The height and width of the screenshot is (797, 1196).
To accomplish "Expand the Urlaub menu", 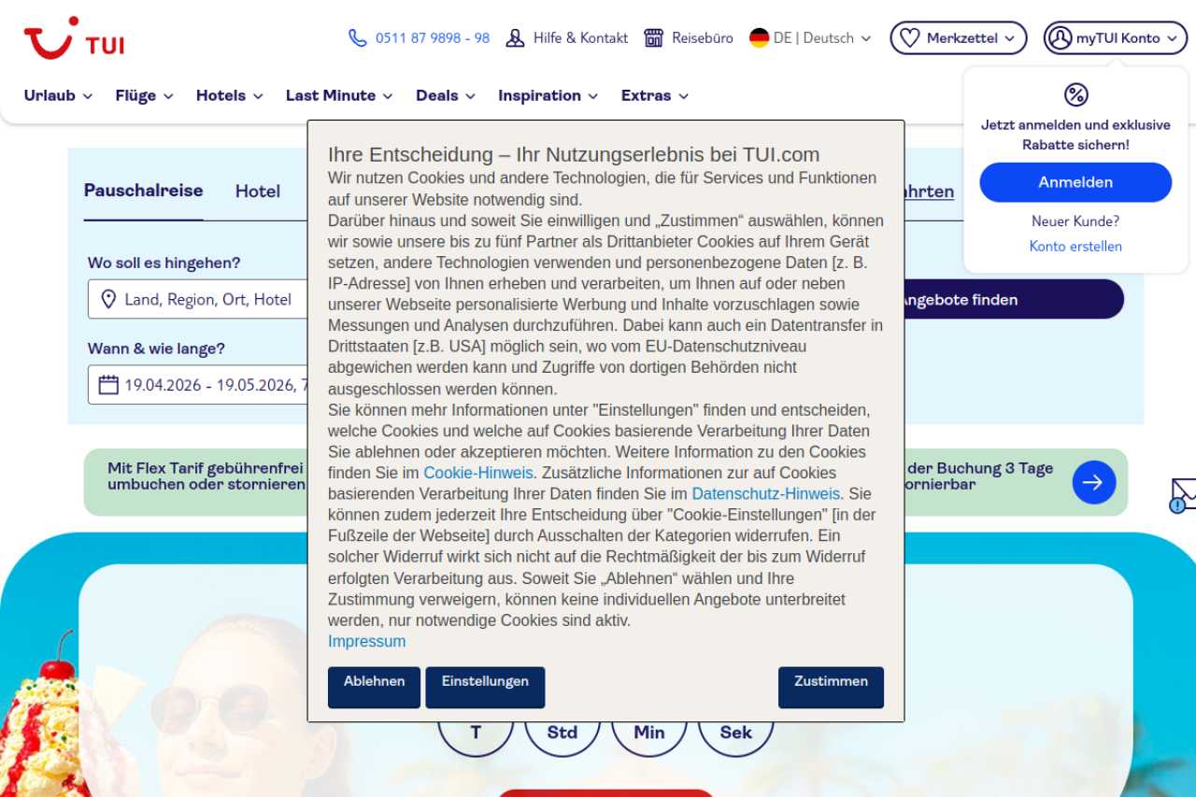I will point(58,95).
